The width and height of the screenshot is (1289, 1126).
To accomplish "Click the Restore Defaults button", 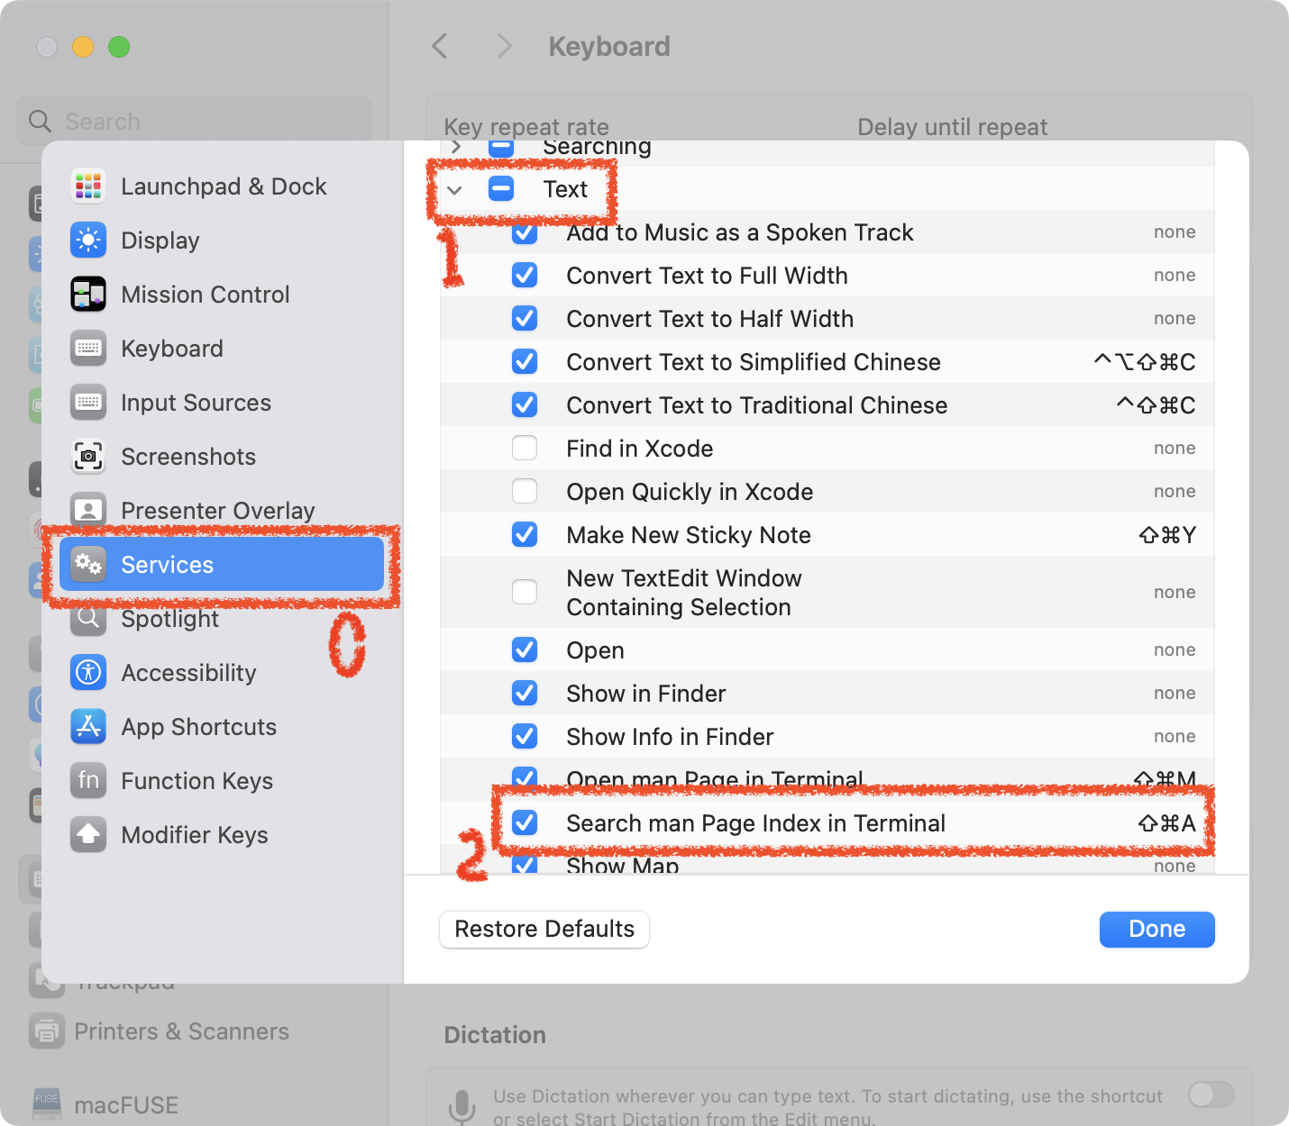I will point(544,930).
